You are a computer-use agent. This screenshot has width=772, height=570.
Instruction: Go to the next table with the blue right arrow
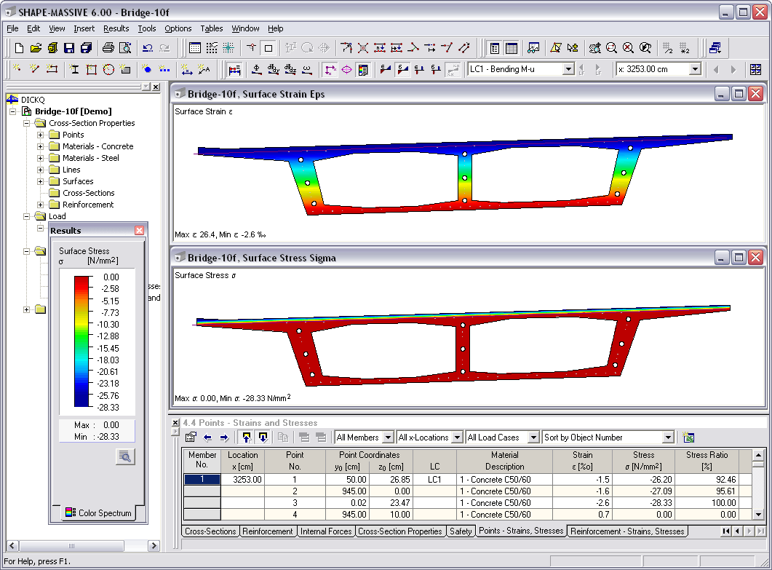225,438
